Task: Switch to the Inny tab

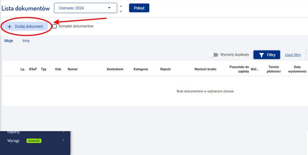Action: click(x=26, y=41)
